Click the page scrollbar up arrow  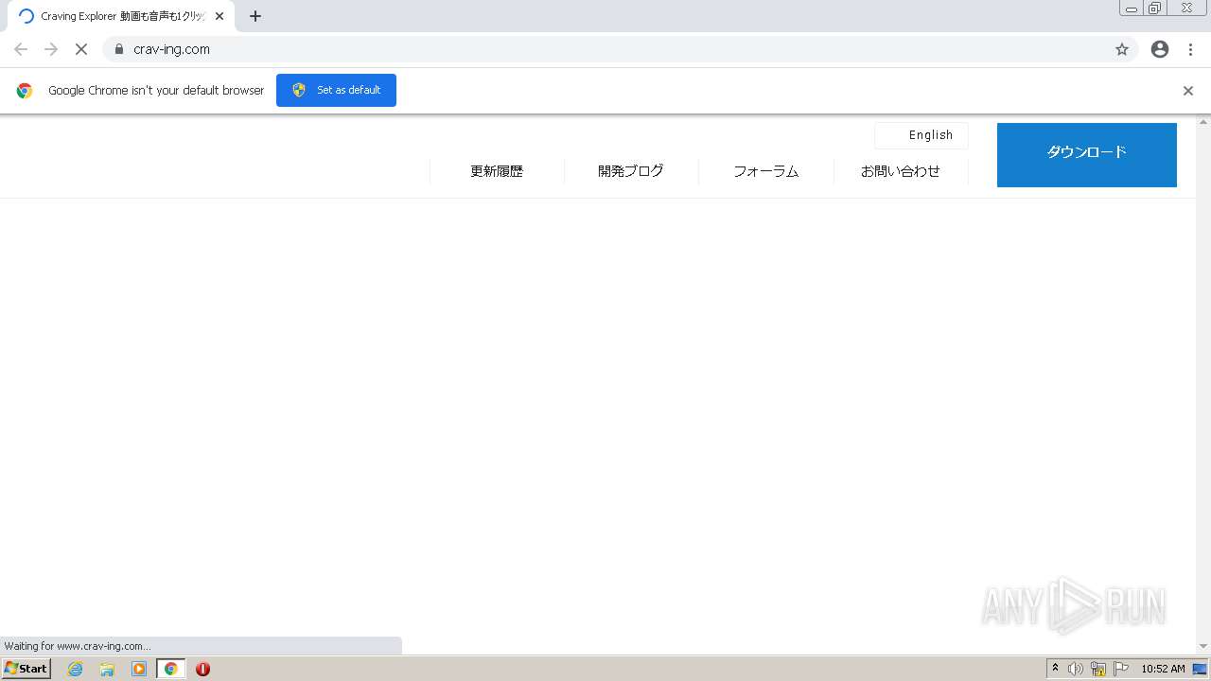(x=1203, y=122)
